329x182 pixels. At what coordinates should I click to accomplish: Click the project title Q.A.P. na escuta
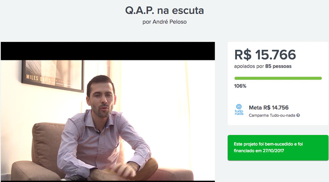164,10
